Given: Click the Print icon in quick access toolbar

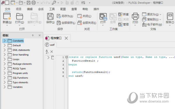Looking at the screenshot, I should pyautogui.click(x=34, y=3).
